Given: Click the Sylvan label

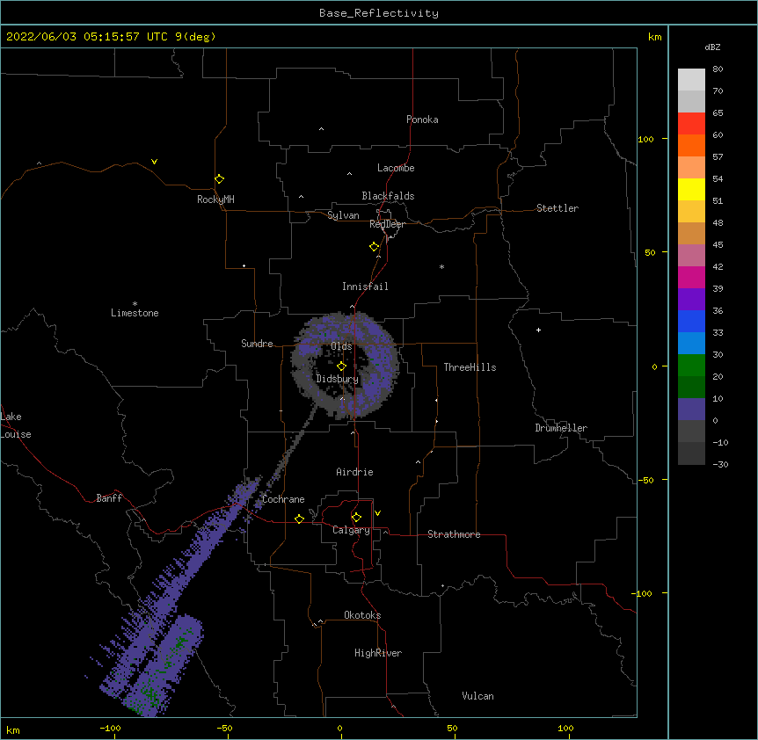Looking at the screenshot, I should pos(343,215).
